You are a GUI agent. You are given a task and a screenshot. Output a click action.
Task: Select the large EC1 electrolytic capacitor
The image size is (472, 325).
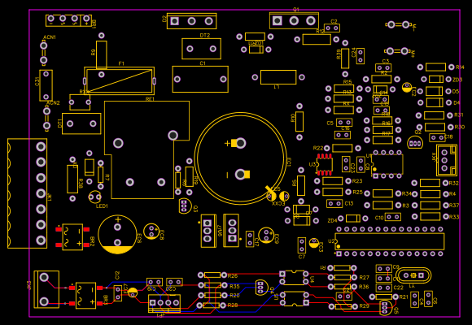[240, 158]
